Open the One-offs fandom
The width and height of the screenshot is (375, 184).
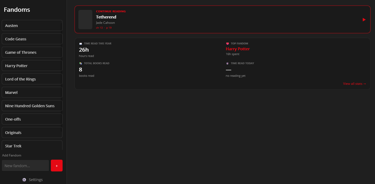(x=32, y=119)
